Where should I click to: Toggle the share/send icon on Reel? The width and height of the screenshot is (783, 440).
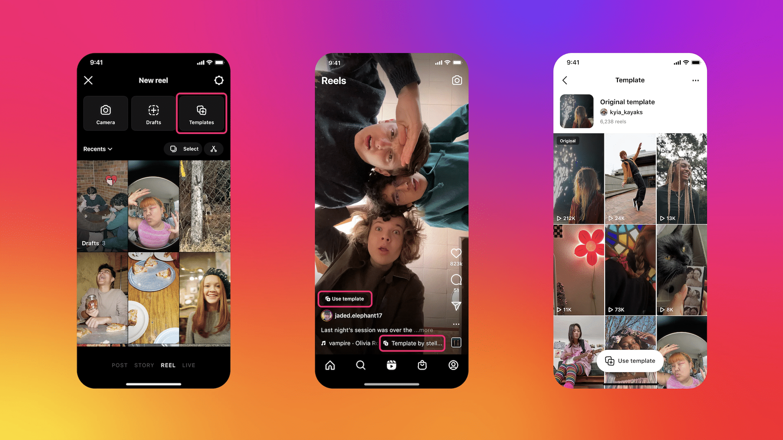456,308
